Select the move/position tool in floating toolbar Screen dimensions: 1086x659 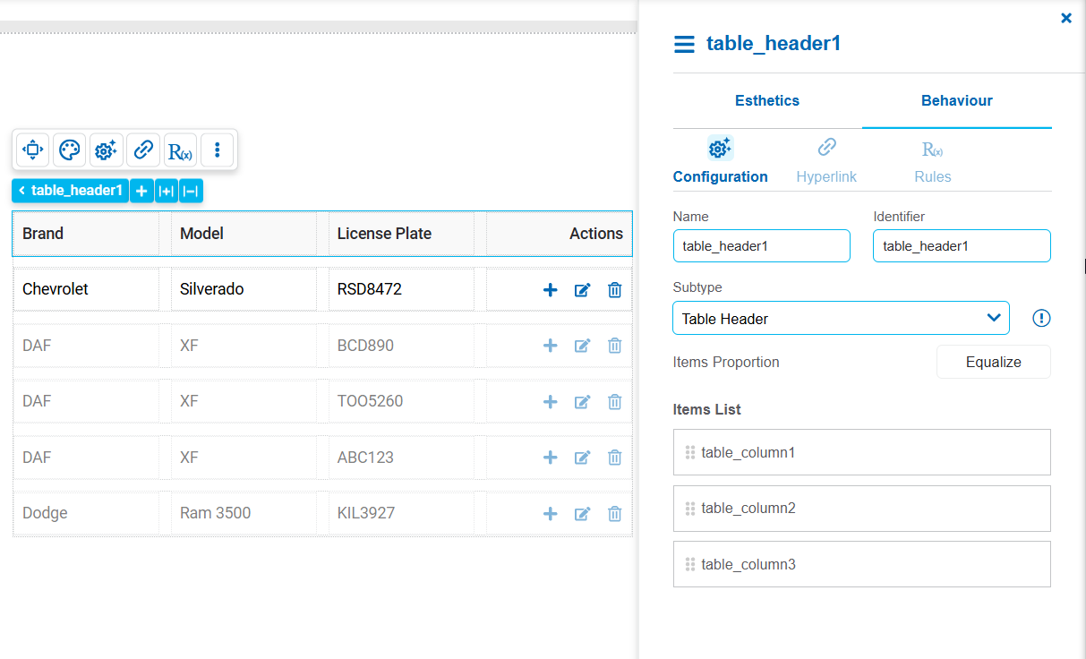tap(32, 150)
